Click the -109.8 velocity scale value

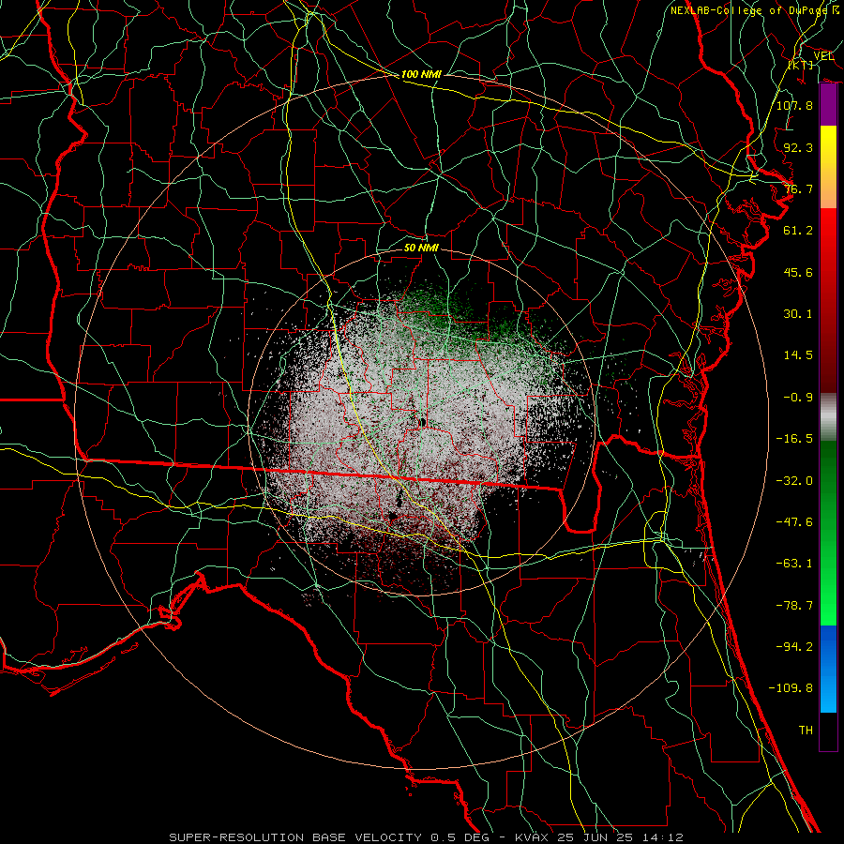click(791, 688)
